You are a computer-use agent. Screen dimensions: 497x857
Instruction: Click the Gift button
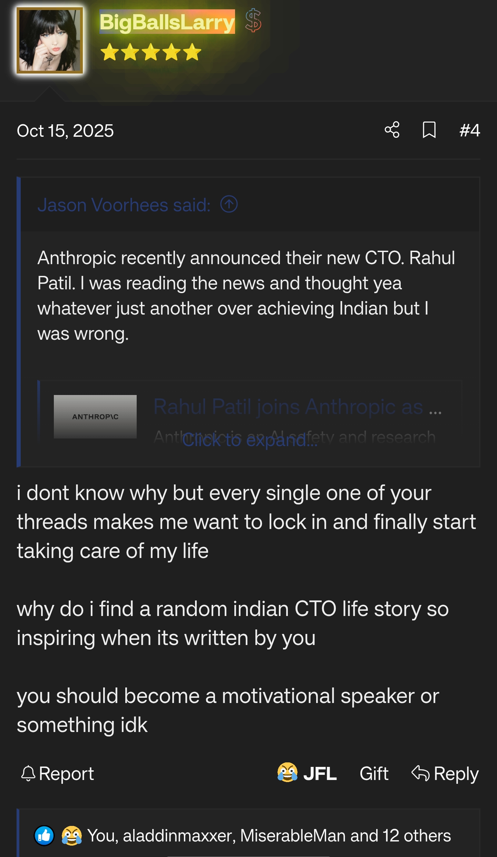pos(374,773)
